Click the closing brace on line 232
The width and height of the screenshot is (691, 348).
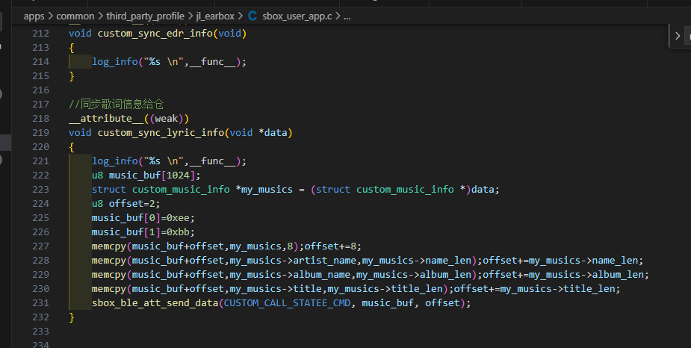(x=72, y=317)
